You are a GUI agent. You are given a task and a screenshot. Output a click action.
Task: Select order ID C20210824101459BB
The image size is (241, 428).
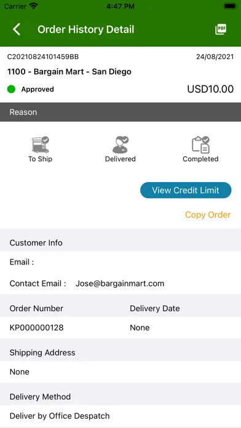coord(43,57)
